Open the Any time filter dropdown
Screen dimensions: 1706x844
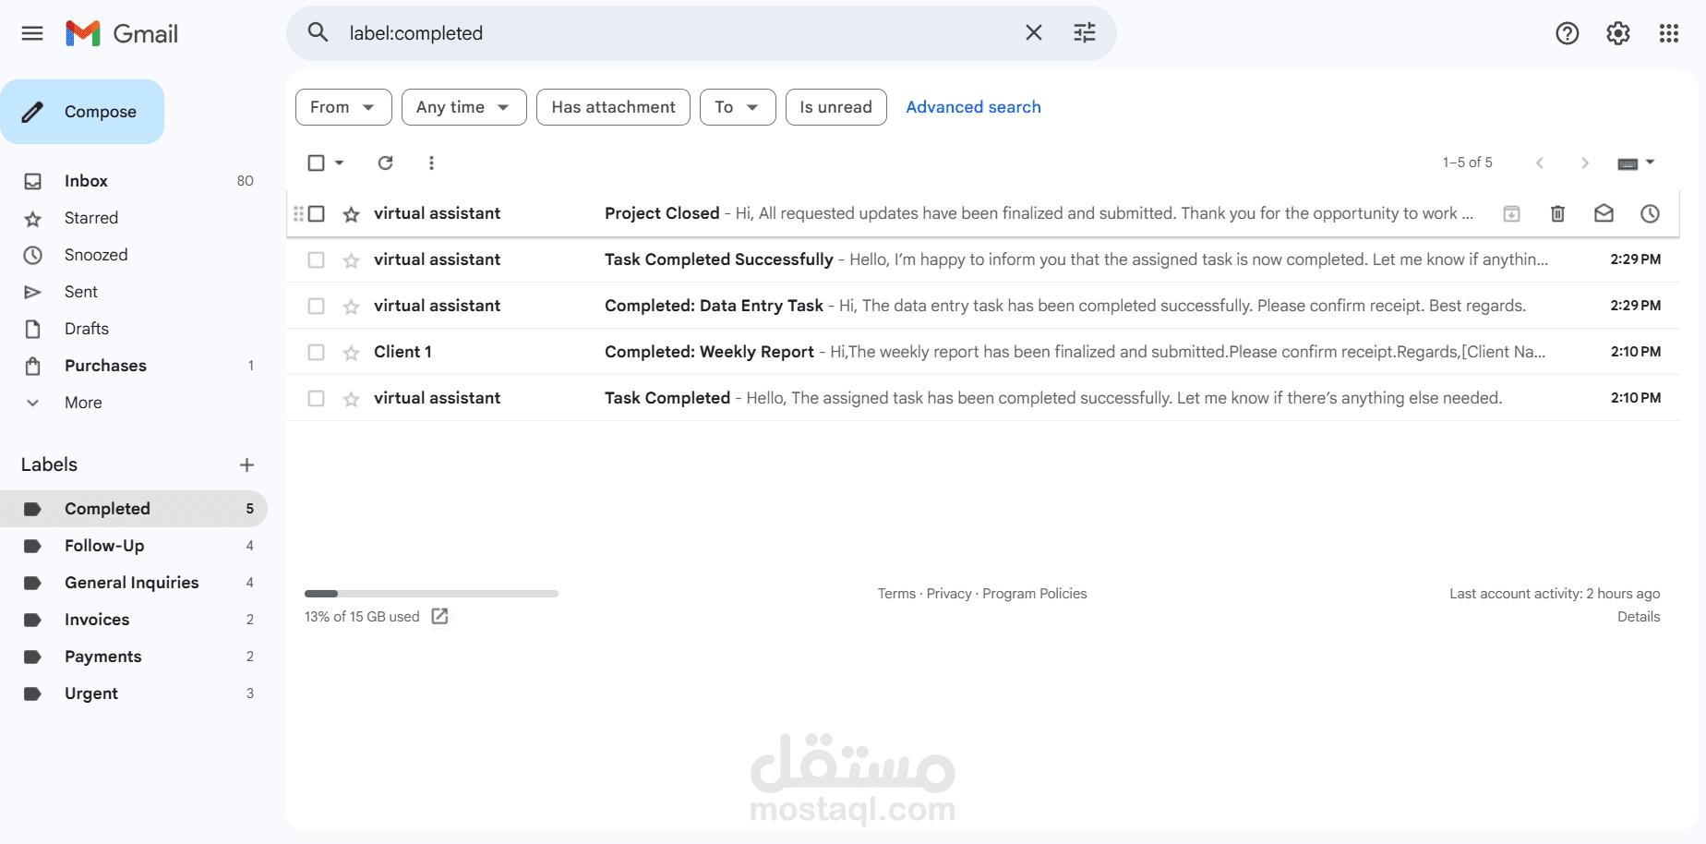pyautogui.click(x=463, y=107)
